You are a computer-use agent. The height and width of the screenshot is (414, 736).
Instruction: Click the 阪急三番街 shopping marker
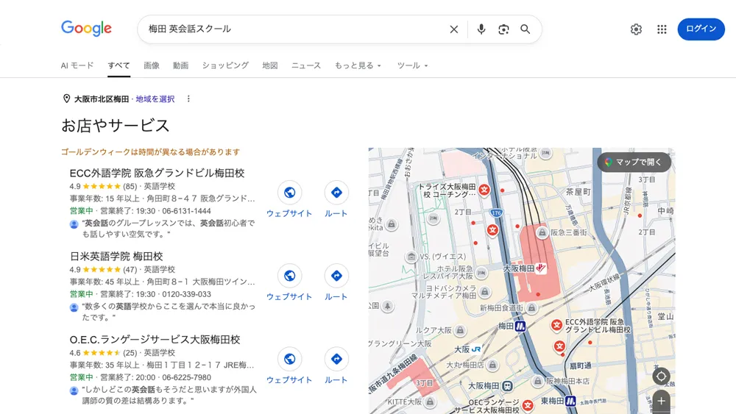click(x=542, y=232)
